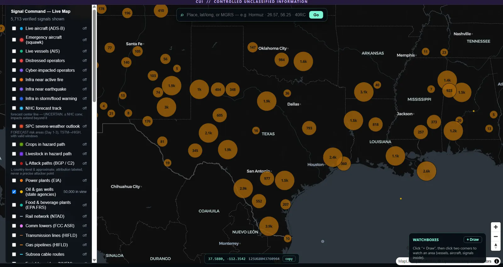Click the Chihuahua City map label

125,186
